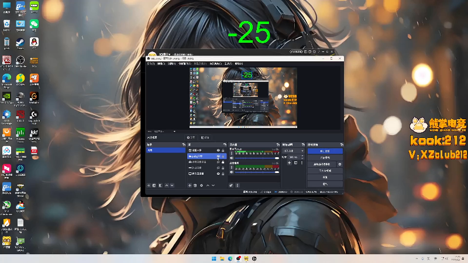The height and width of the screenshot is (263, 468).
Task: Open the scene transition type dropdown
Action: (x=294, y=151)
